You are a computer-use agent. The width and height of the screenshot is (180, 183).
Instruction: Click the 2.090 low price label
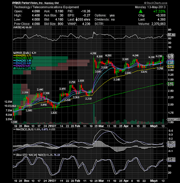44,105
